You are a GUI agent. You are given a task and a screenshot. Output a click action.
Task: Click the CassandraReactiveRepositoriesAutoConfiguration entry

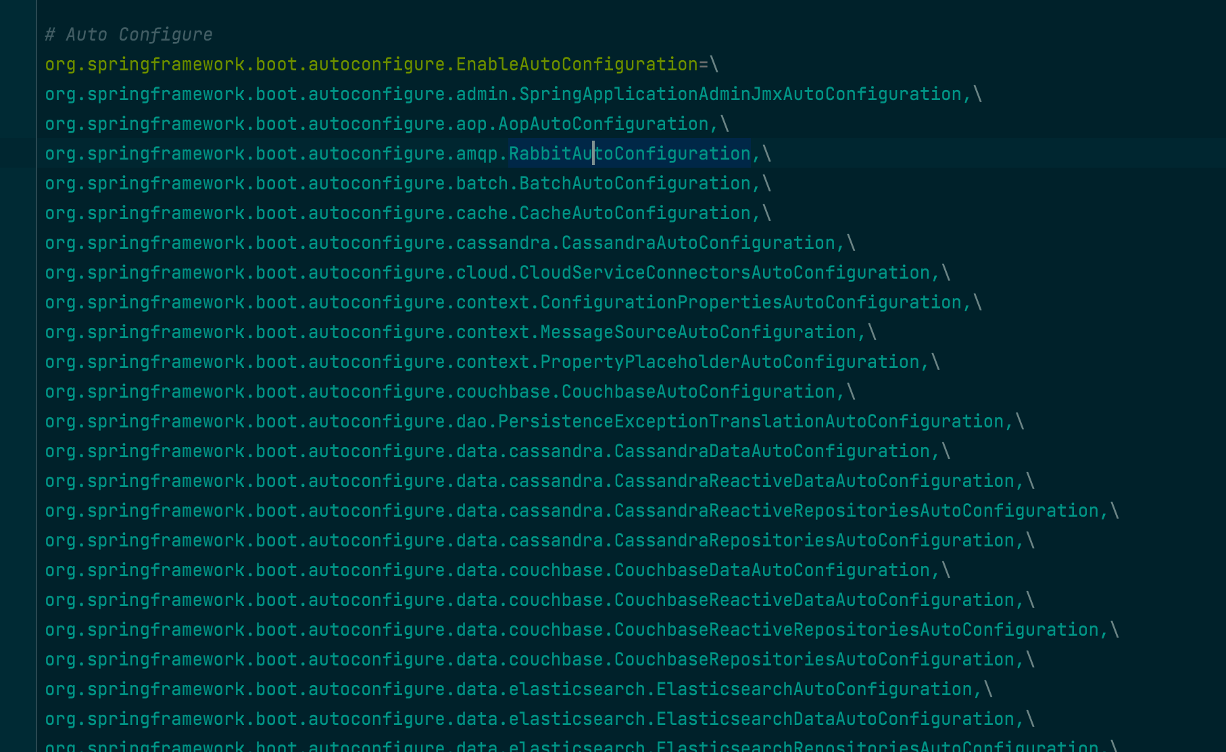pos(582,511)
